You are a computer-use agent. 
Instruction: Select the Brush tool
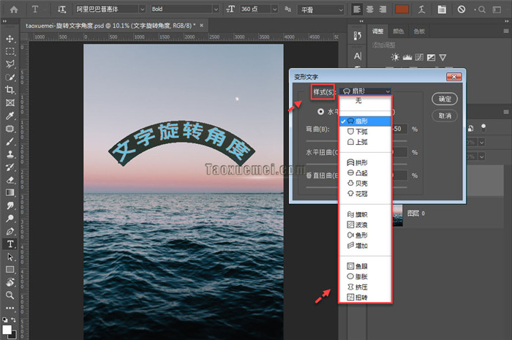click(10, 142)
